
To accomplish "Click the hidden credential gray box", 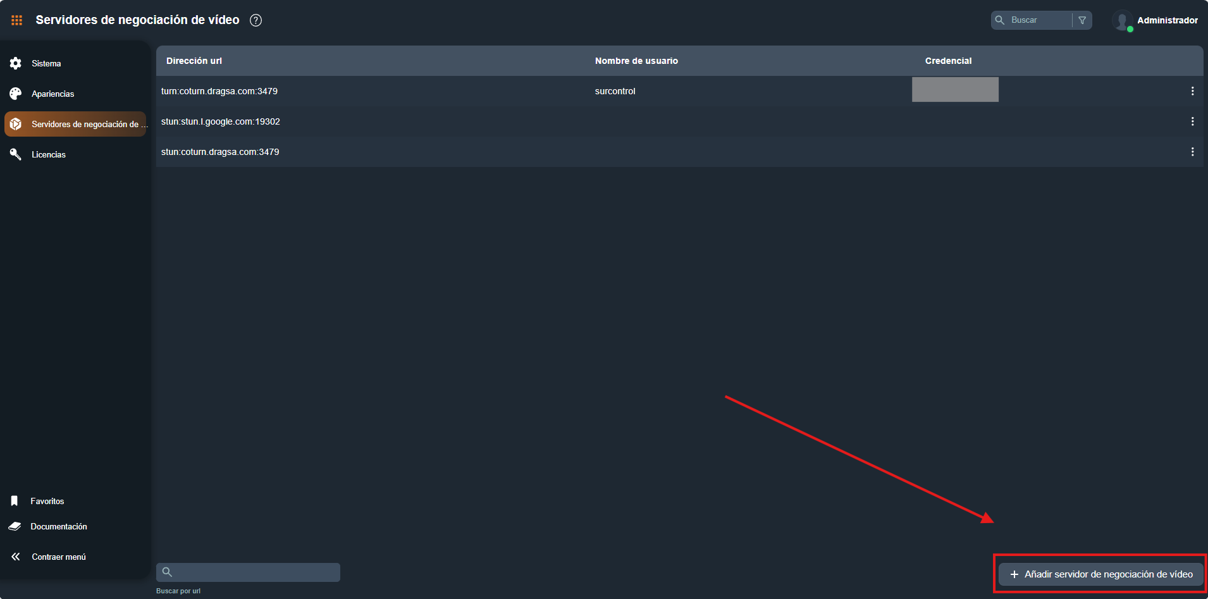I will [955, 90].
